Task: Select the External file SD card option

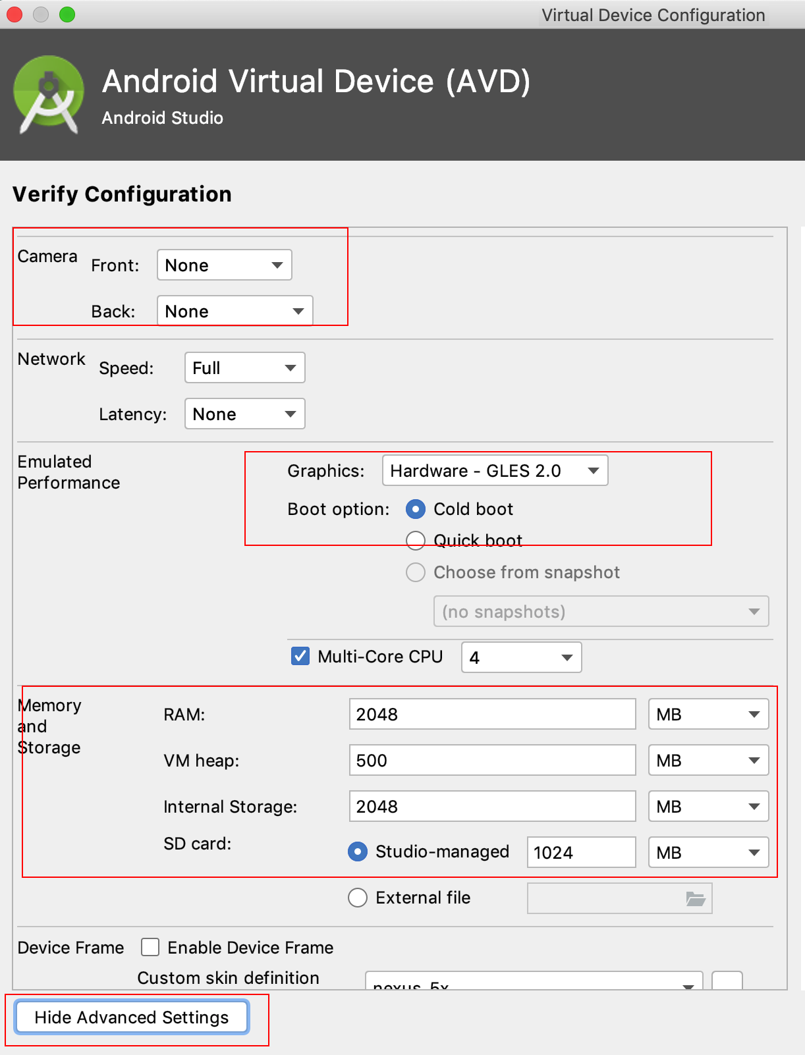Action: click(x=358, y=898)
